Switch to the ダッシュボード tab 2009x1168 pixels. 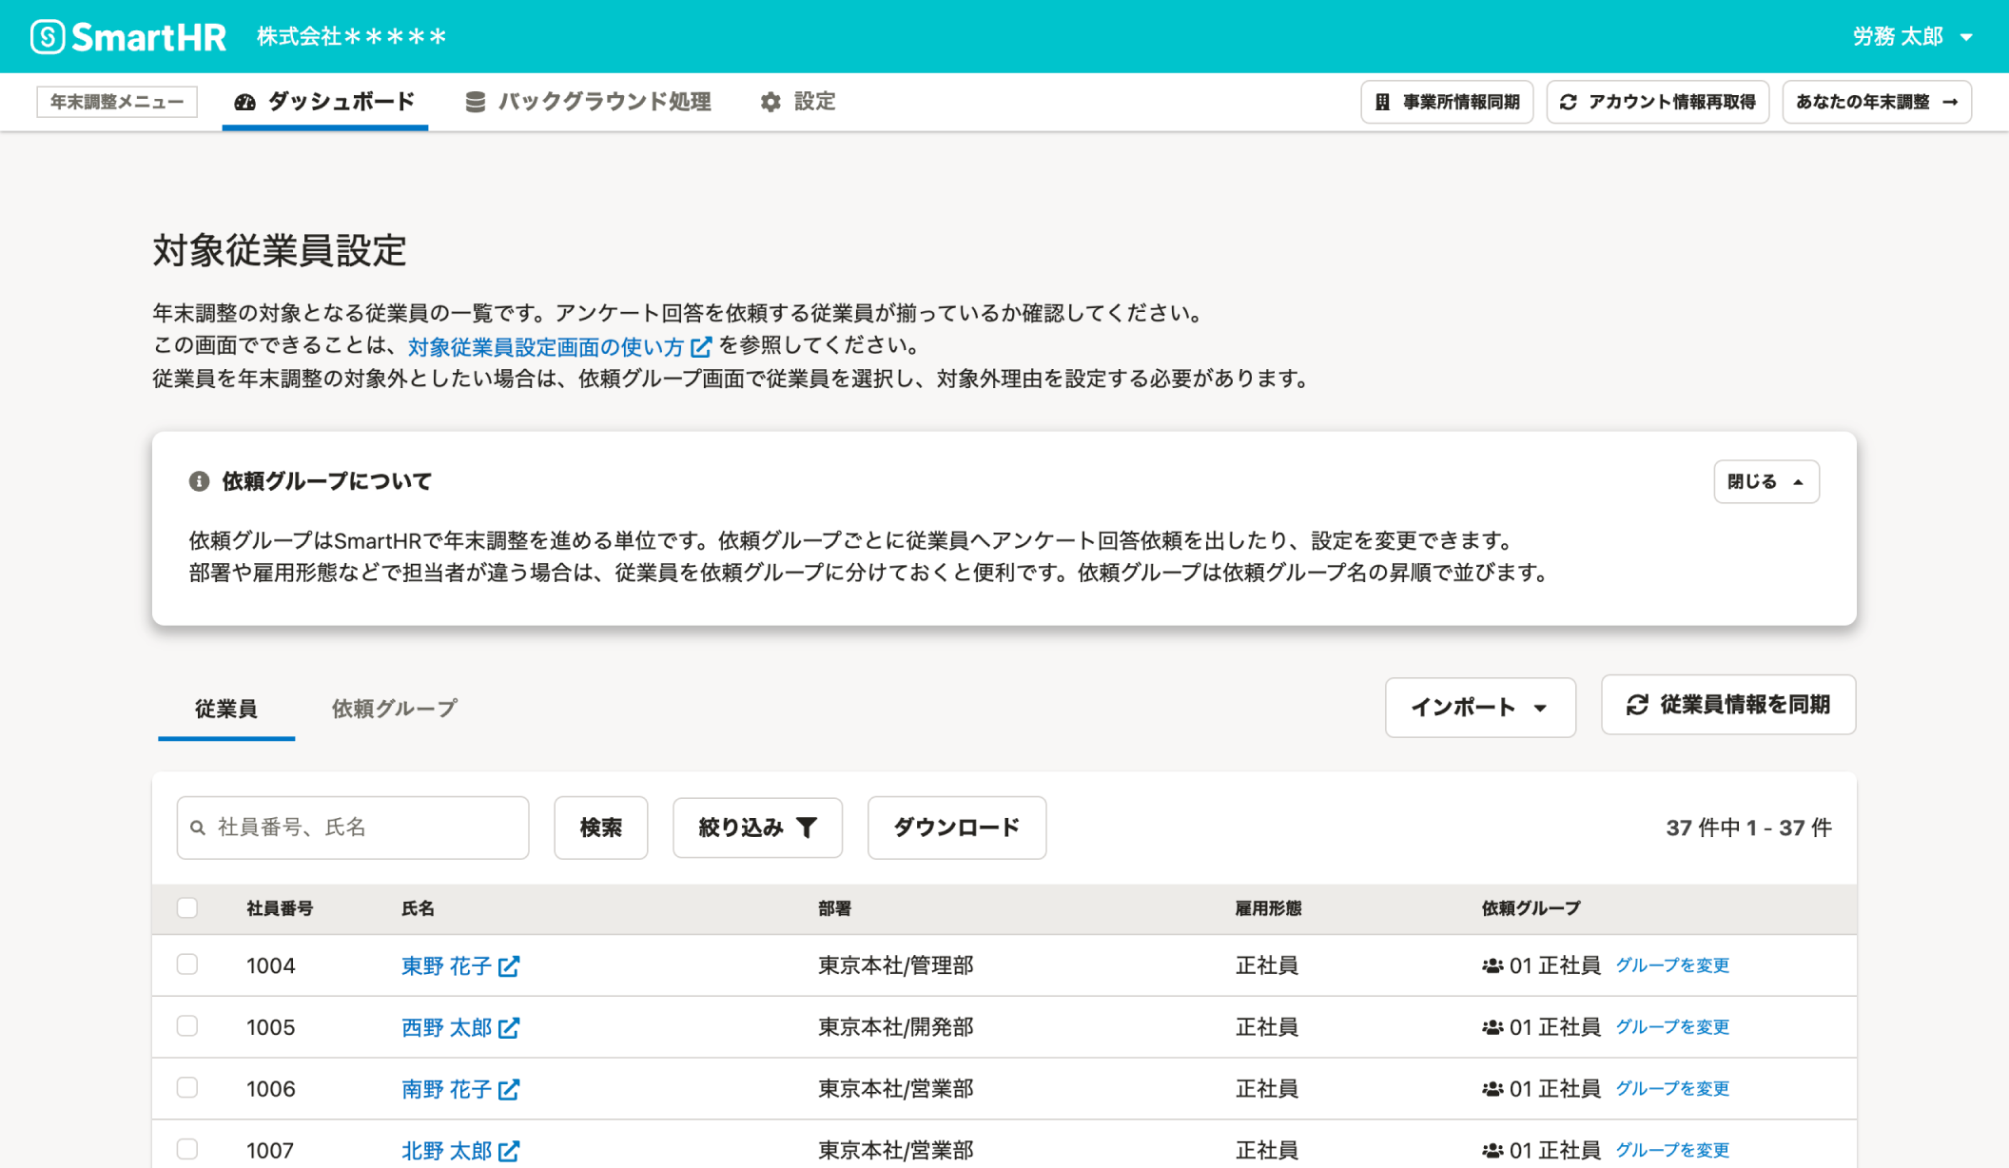(324, 102)
